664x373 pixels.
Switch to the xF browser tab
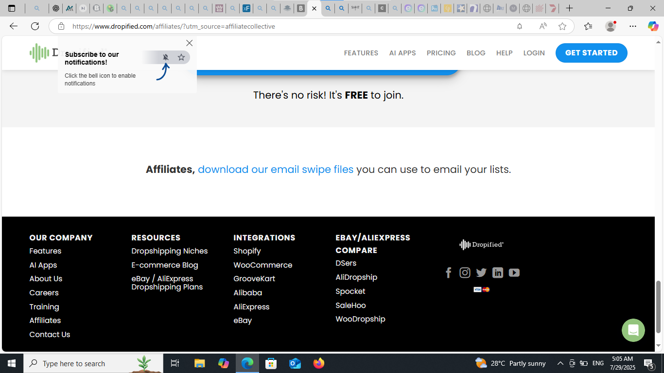246,8
